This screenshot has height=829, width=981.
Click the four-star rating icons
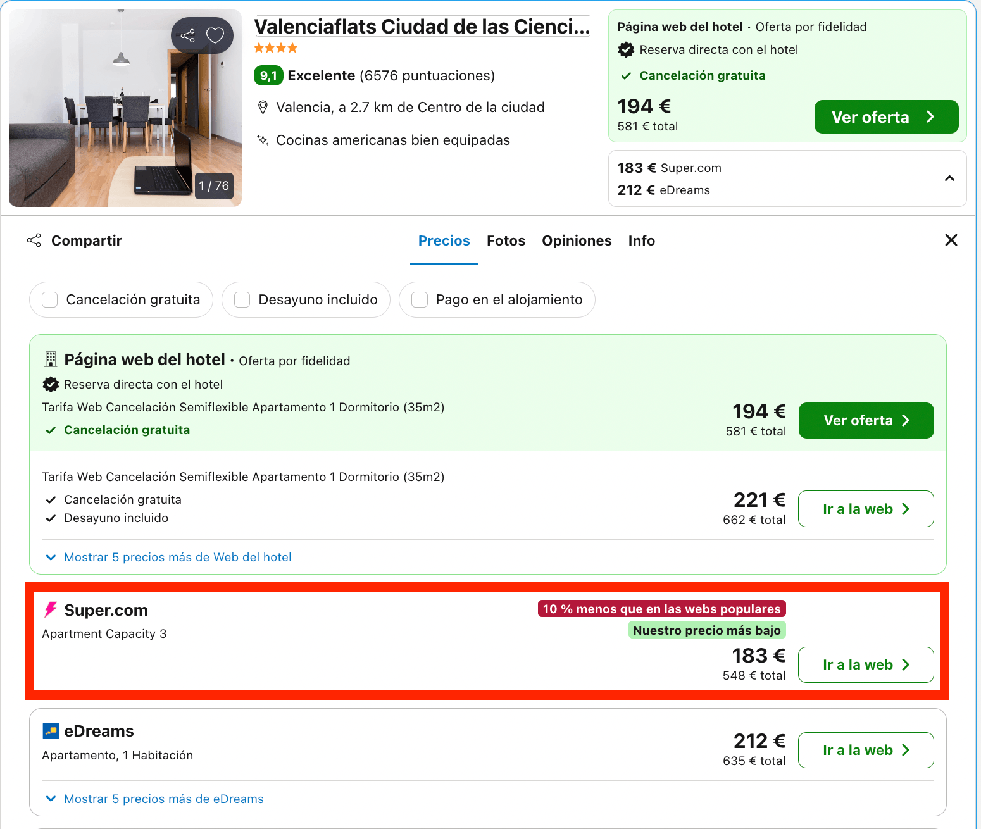[x=275, y=48]
